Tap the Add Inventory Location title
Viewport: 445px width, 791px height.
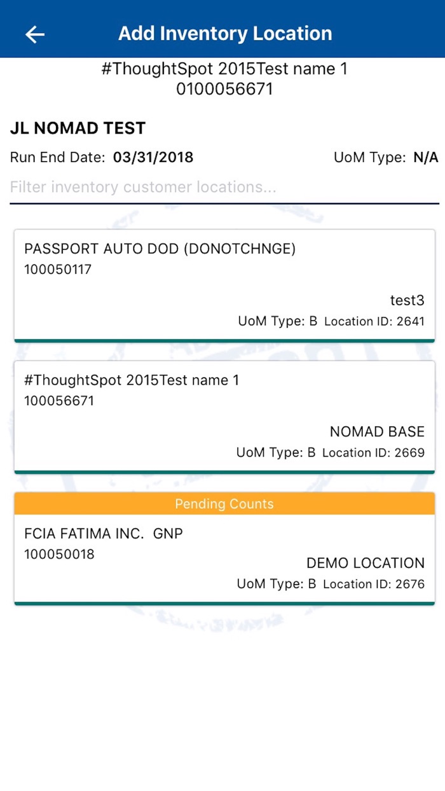pyautogui.click(x=224, y=33)
